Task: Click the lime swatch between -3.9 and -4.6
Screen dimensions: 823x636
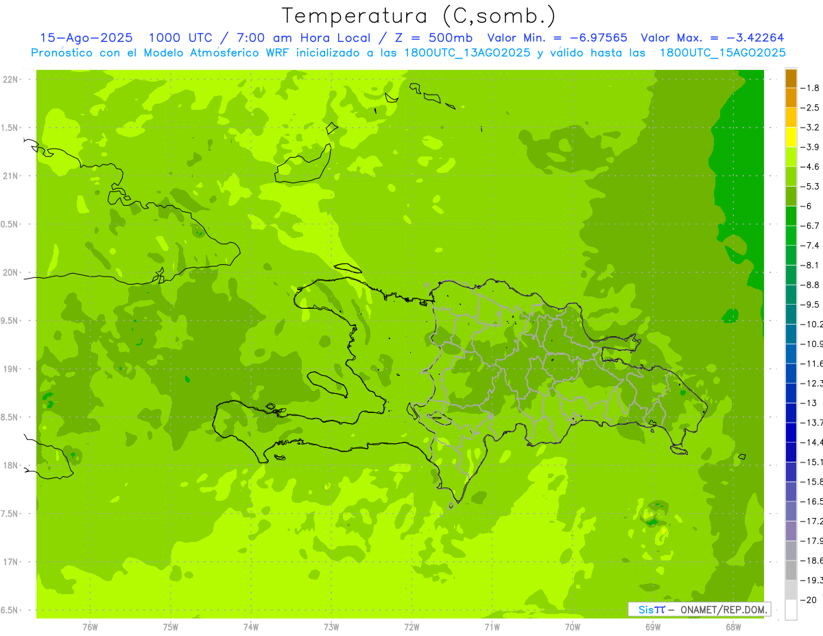Action: coord(791,156)
